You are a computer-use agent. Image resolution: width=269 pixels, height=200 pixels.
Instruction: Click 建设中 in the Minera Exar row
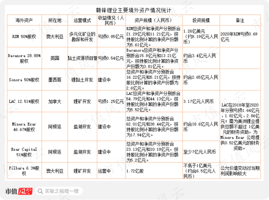111,126
